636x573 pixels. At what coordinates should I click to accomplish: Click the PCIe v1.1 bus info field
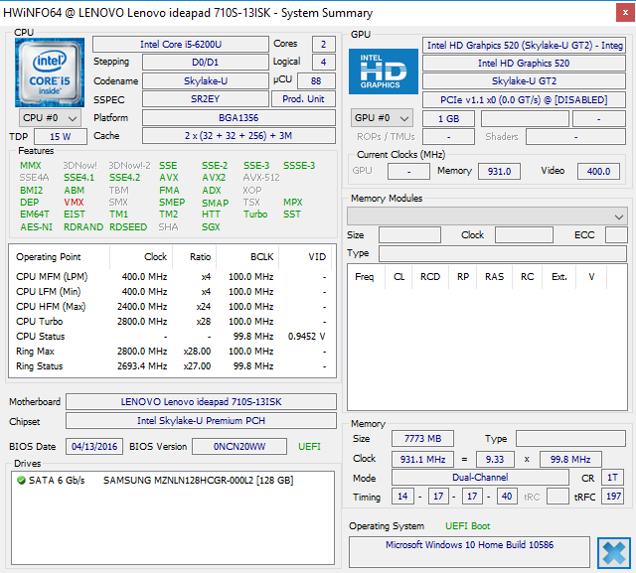[526, 98]
